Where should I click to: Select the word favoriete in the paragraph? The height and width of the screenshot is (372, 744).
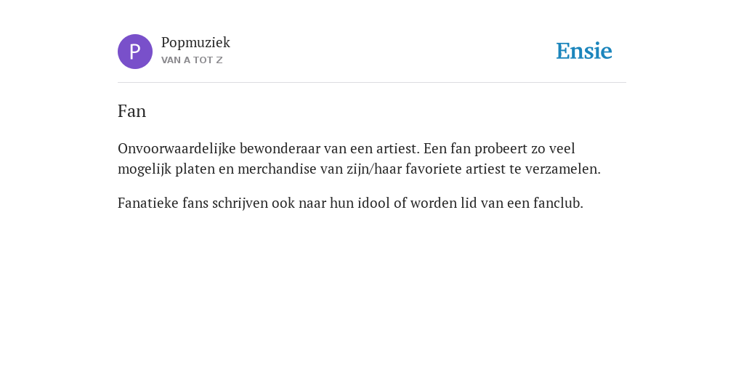(x=434, y=169)
